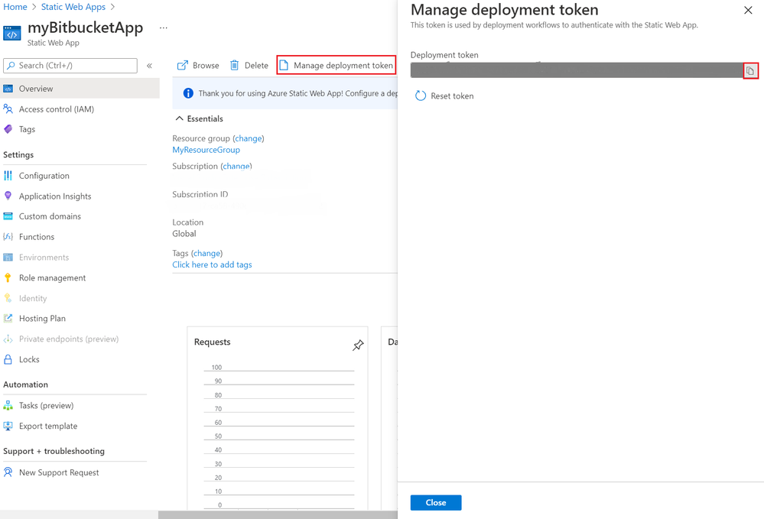
Task: Open the MyResourceGroup link
Action: pyautogui.click(x=206, y=150)
